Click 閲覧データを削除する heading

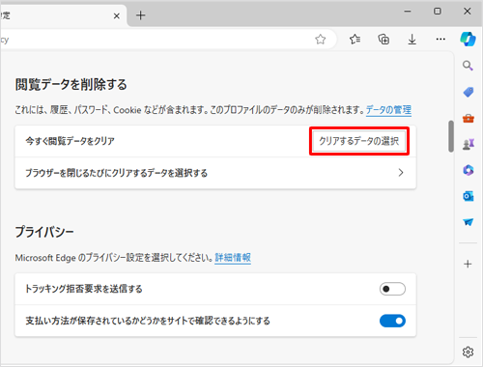pos(71,85)
